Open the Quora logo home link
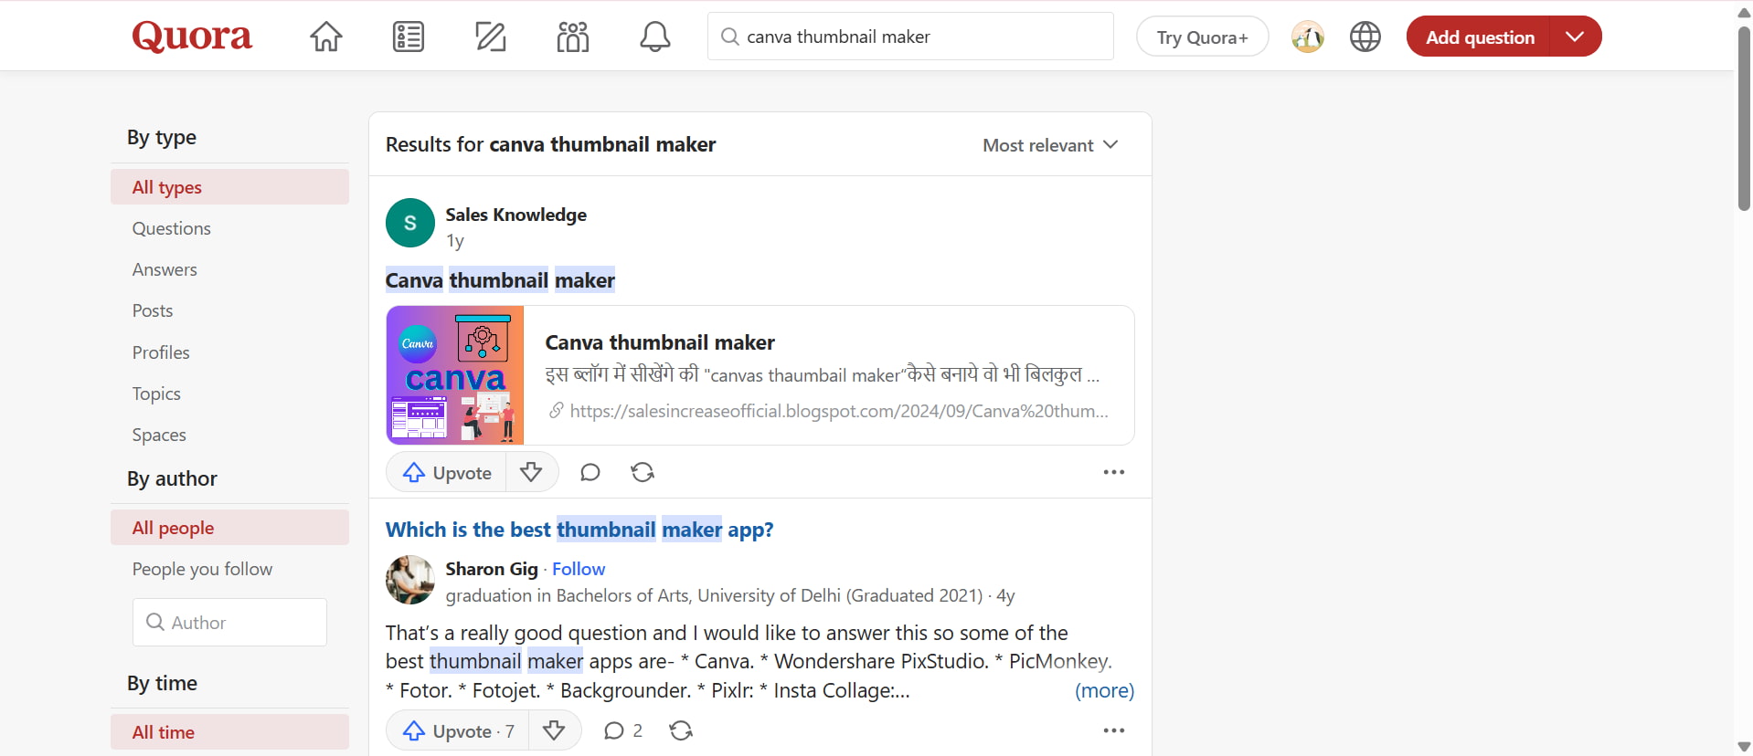 pos(192,37)
